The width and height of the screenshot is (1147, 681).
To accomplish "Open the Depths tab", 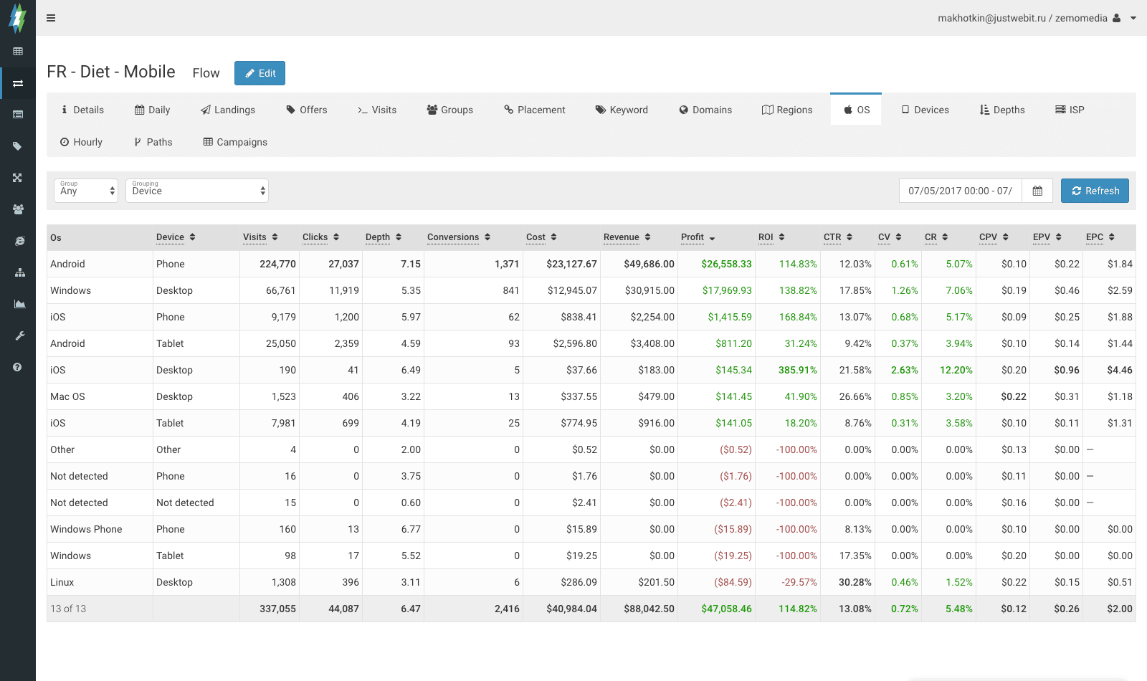I will (1002, 110).
